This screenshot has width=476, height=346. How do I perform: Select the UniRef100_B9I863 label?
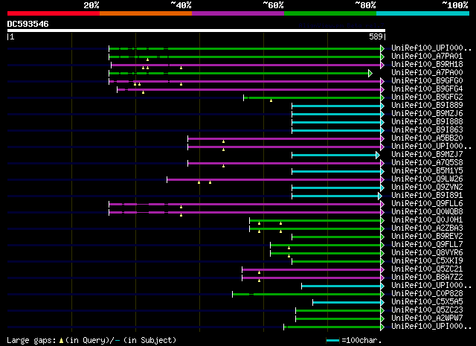click(427, 130)
